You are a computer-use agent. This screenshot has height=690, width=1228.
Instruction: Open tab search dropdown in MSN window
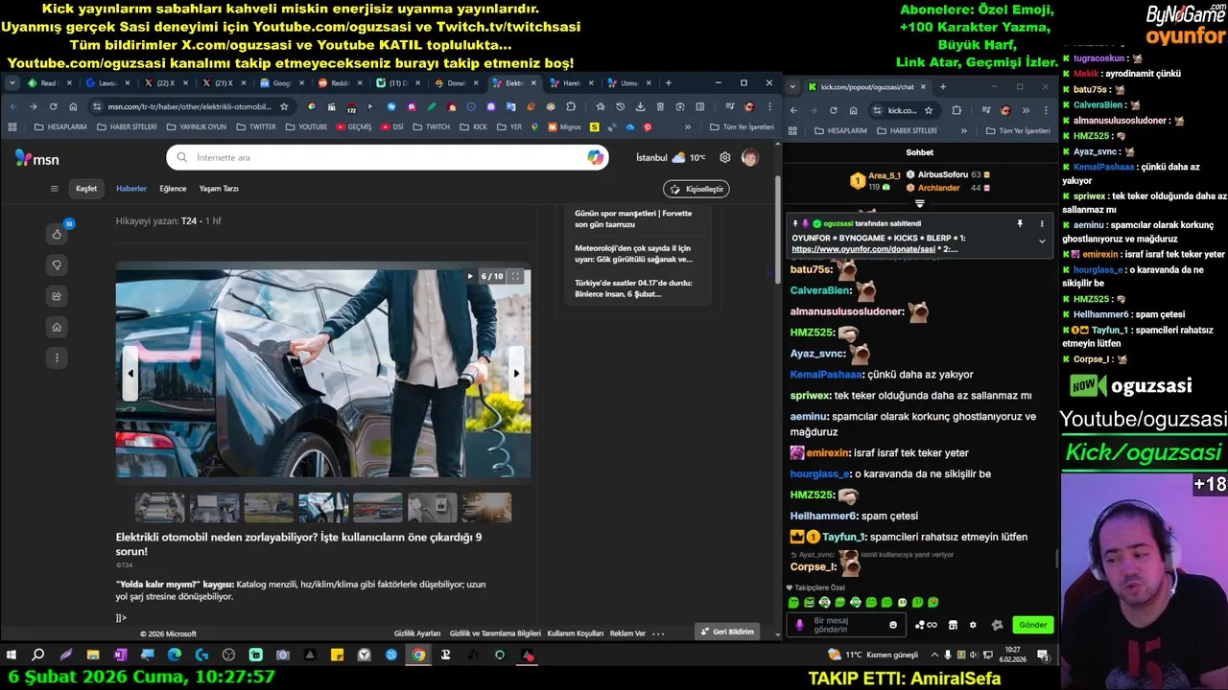(12, 83)
